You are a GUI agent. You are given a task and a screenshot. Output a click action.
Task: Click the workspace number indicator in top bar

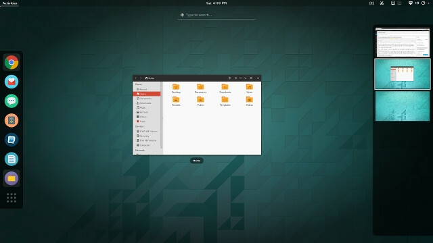coord(371,3)
